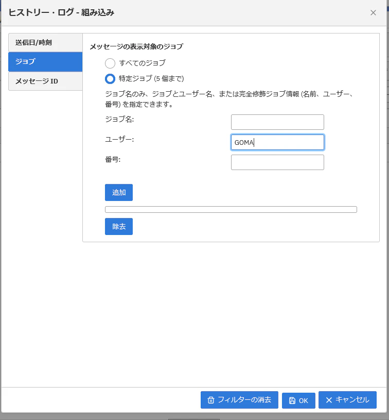Click the メッセージの表示対象のジョブ heading

pyautogui.click(x=136, y=46)
